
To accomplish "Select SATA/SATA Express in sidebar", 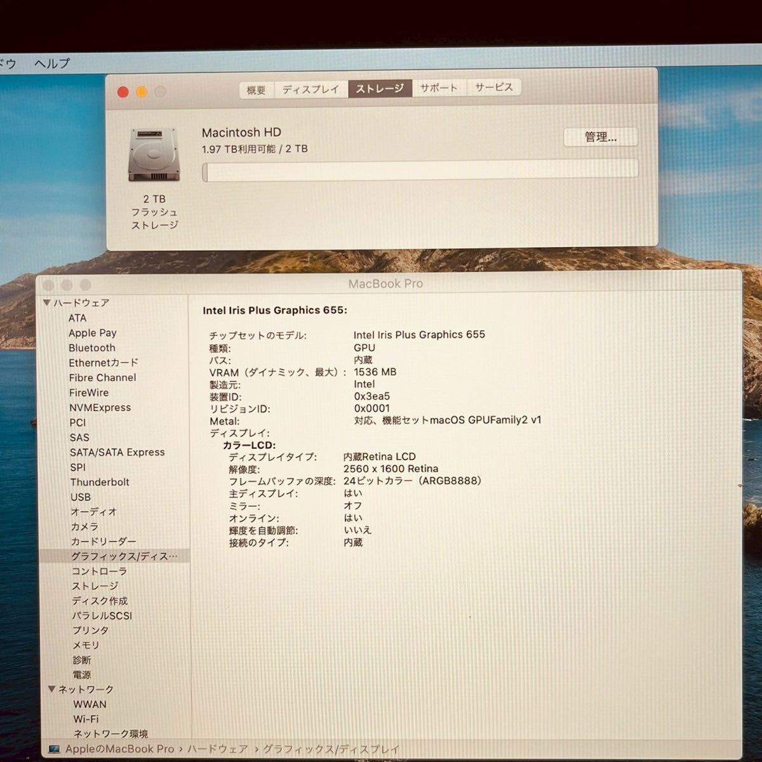I will 117,453.
